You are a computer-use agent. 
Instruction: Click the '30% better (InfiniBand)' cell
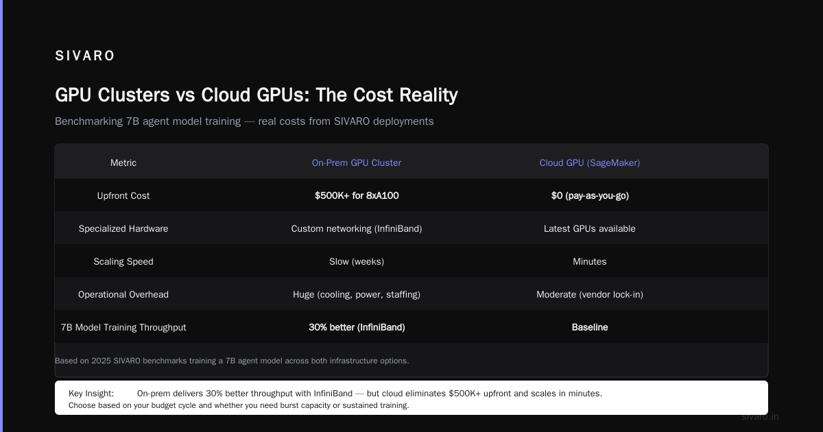point(357,327)
